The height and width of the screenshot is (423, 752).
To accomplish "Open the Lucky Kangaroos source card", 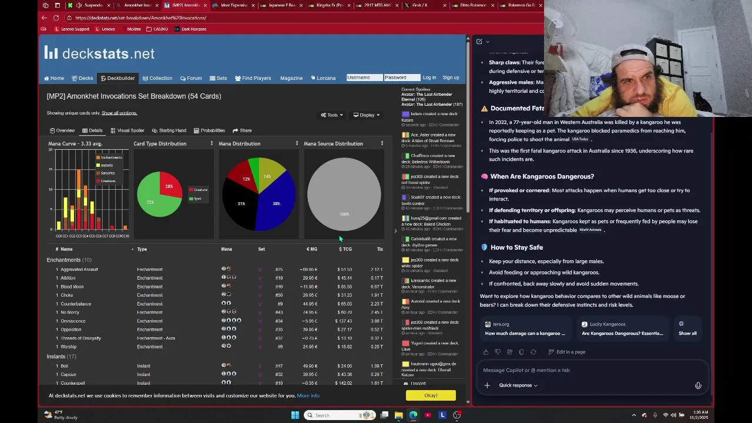I will tap(622, 329).
